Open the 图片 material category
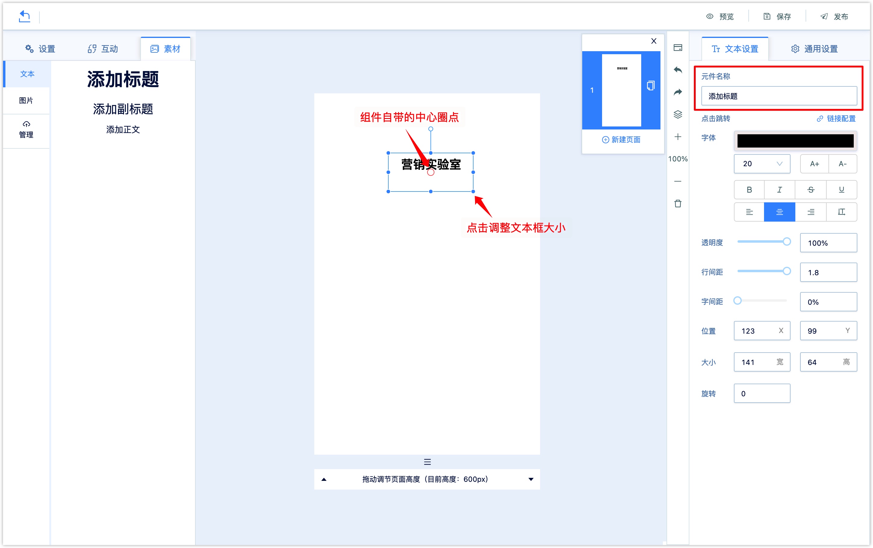The width and height of the screenshot is (873, 548). (26, 100)
